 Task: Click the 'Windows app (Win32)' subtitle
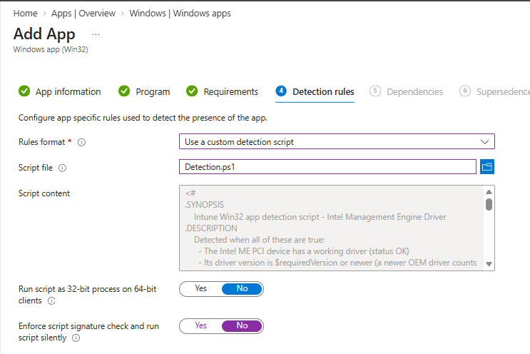[x=51, y=50]
